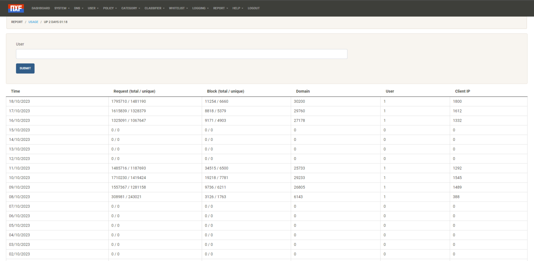Expand the Classifier menu
534x261 pixels.
pos(154,8)
